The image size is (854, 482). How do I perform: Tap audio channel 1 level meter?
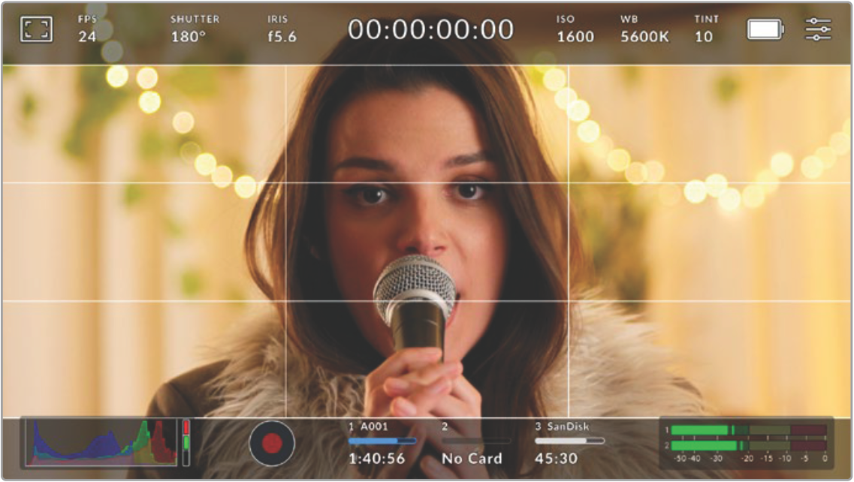point(749,430)
